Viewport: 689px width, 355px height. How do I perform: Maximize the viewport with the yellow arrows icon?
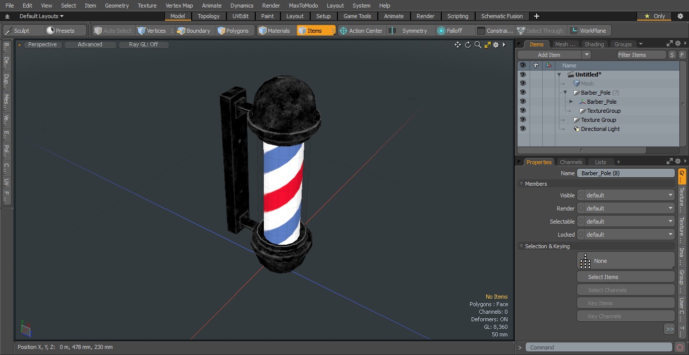[487, 45]
